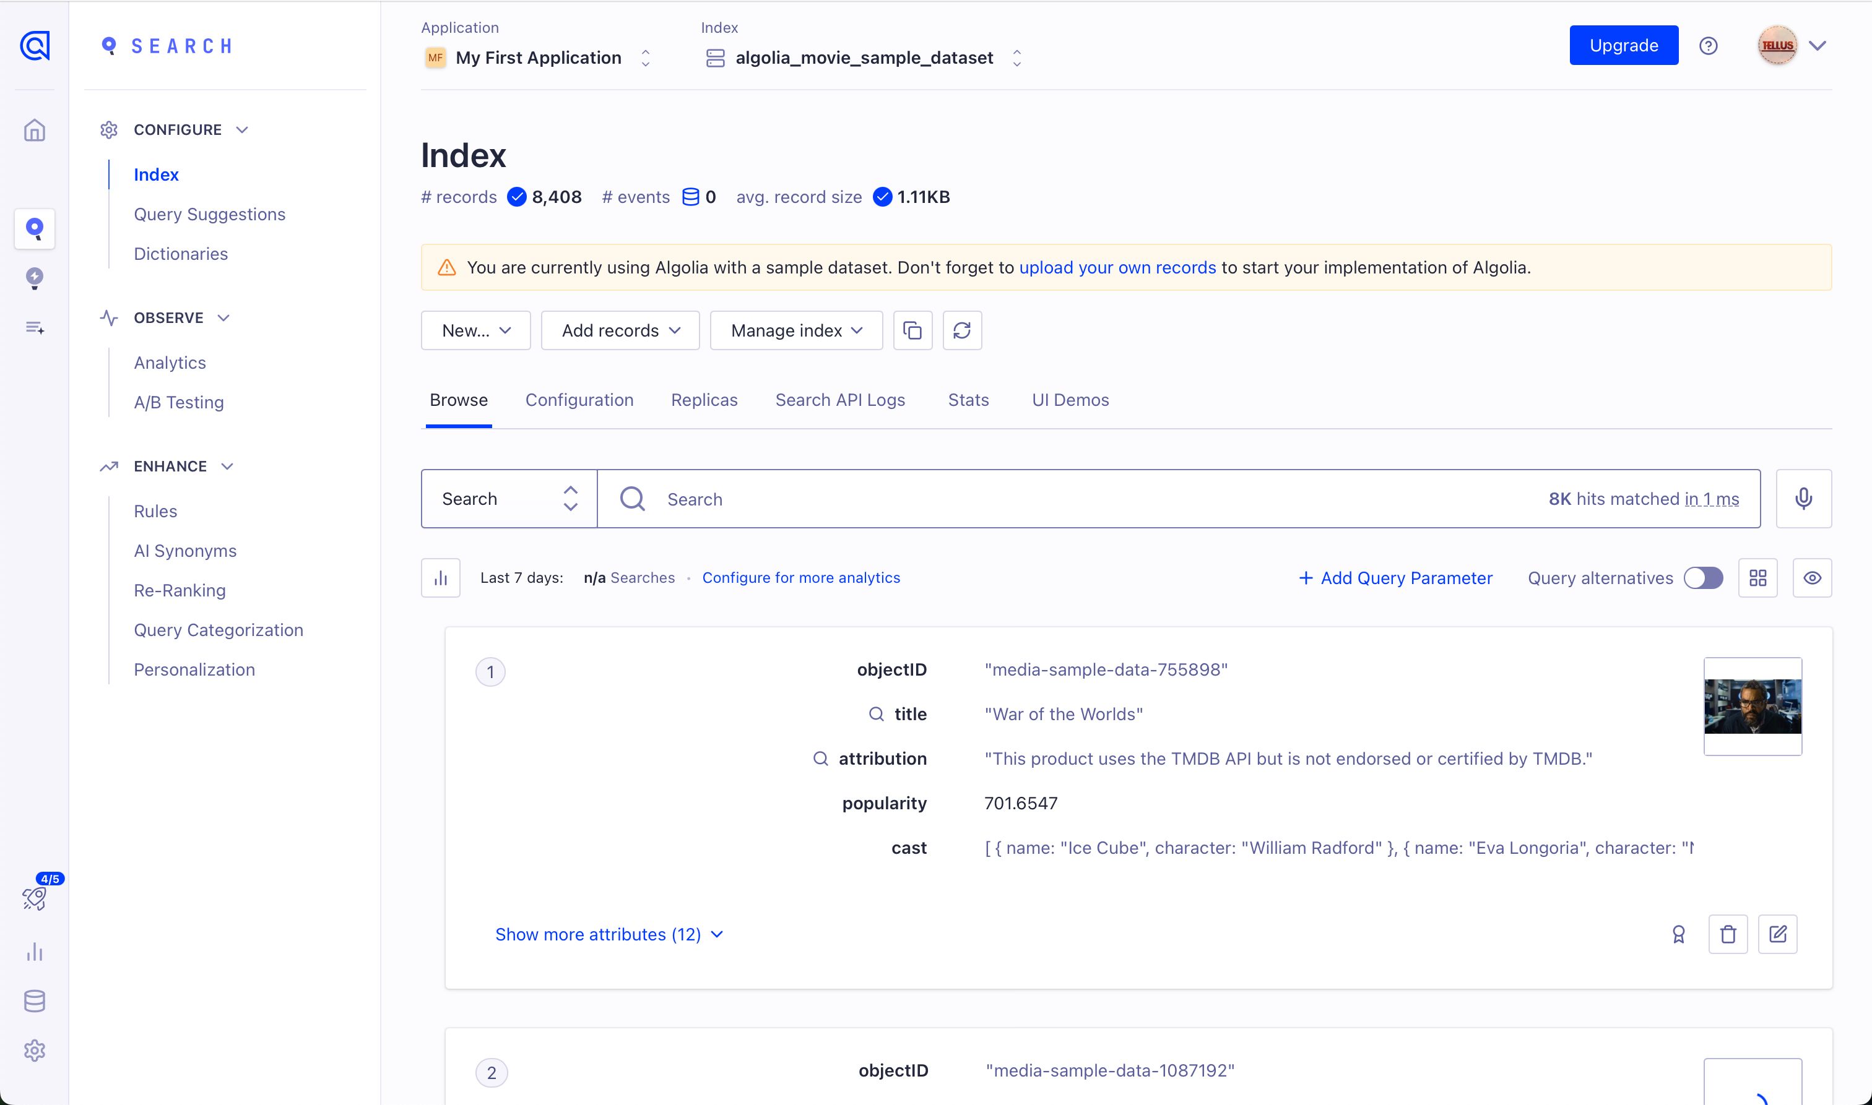Switch to grid view layout
Screen dimensions: 1872x1105
tap(1757, 578)
